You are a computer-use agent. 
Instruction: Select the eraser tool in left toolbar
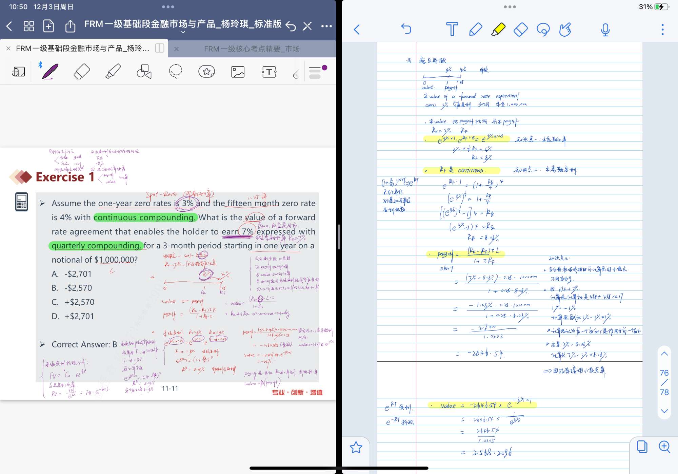[82, 72]
